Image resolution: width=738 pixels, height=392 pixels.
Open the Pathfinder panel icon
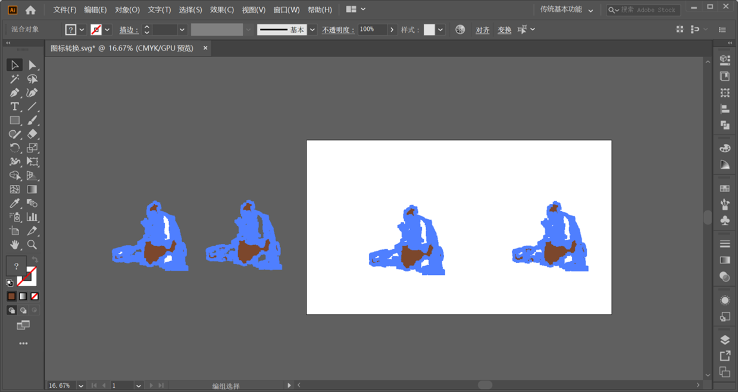click(724, 125)
